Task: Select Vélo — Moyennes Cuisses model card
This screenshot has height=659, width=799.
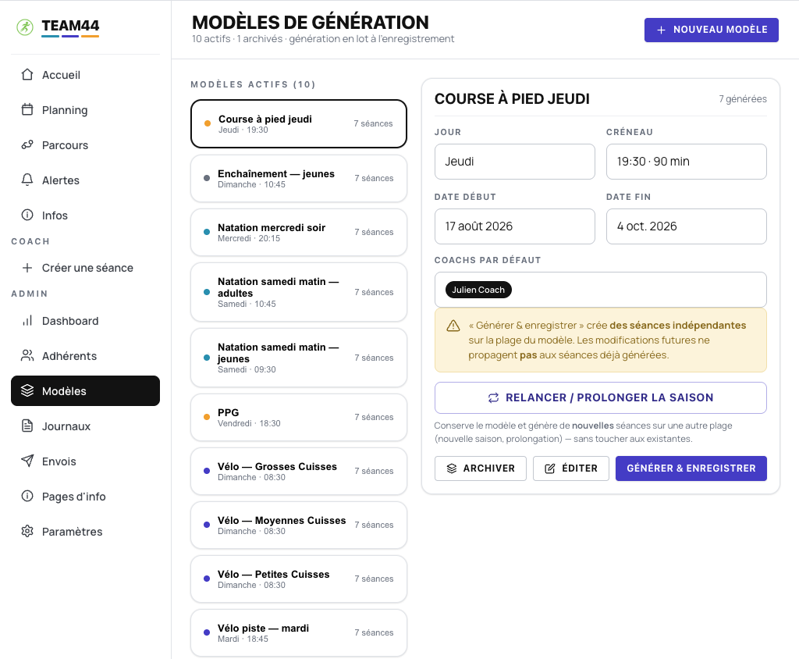Action: tap(299, 525)
